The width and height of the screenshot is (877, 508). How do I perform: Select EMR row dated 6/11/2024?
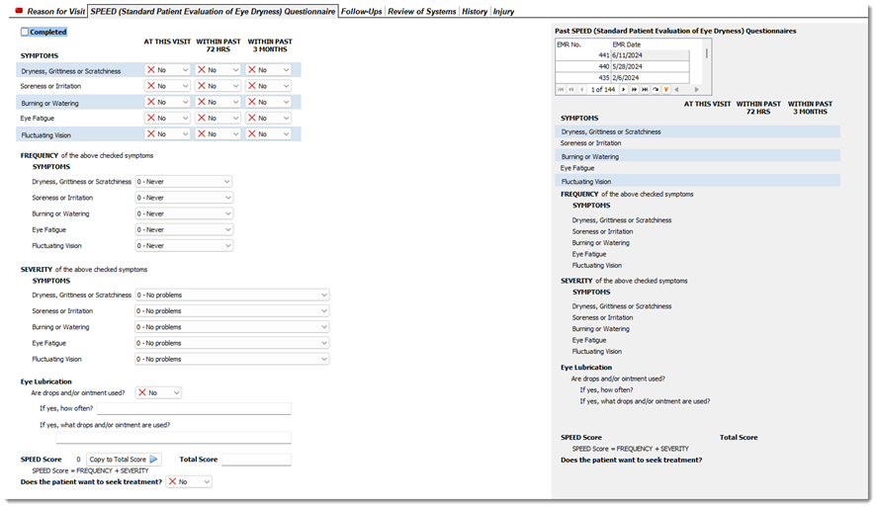[622, 55]
